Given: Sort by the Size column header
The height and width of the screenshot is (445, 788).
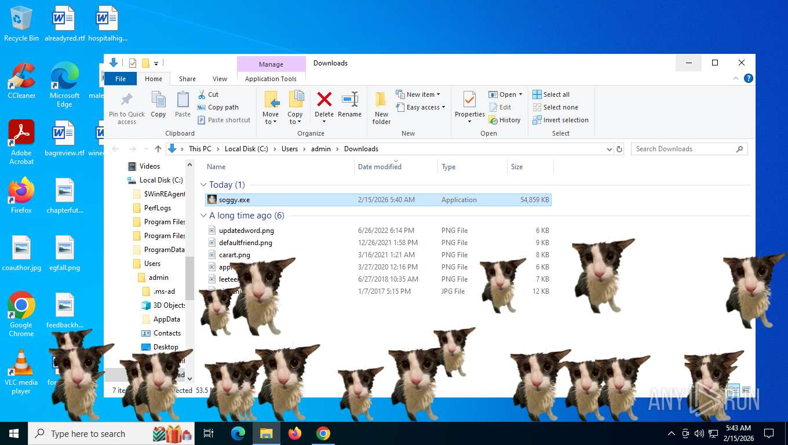Looking at the screenshot, I should [530, 167].
